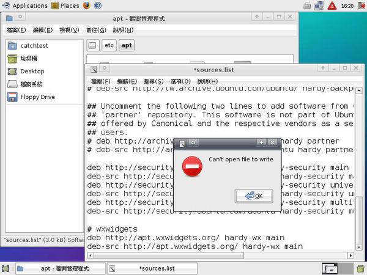Click the '## users.' text line

[x=108, y=133]
